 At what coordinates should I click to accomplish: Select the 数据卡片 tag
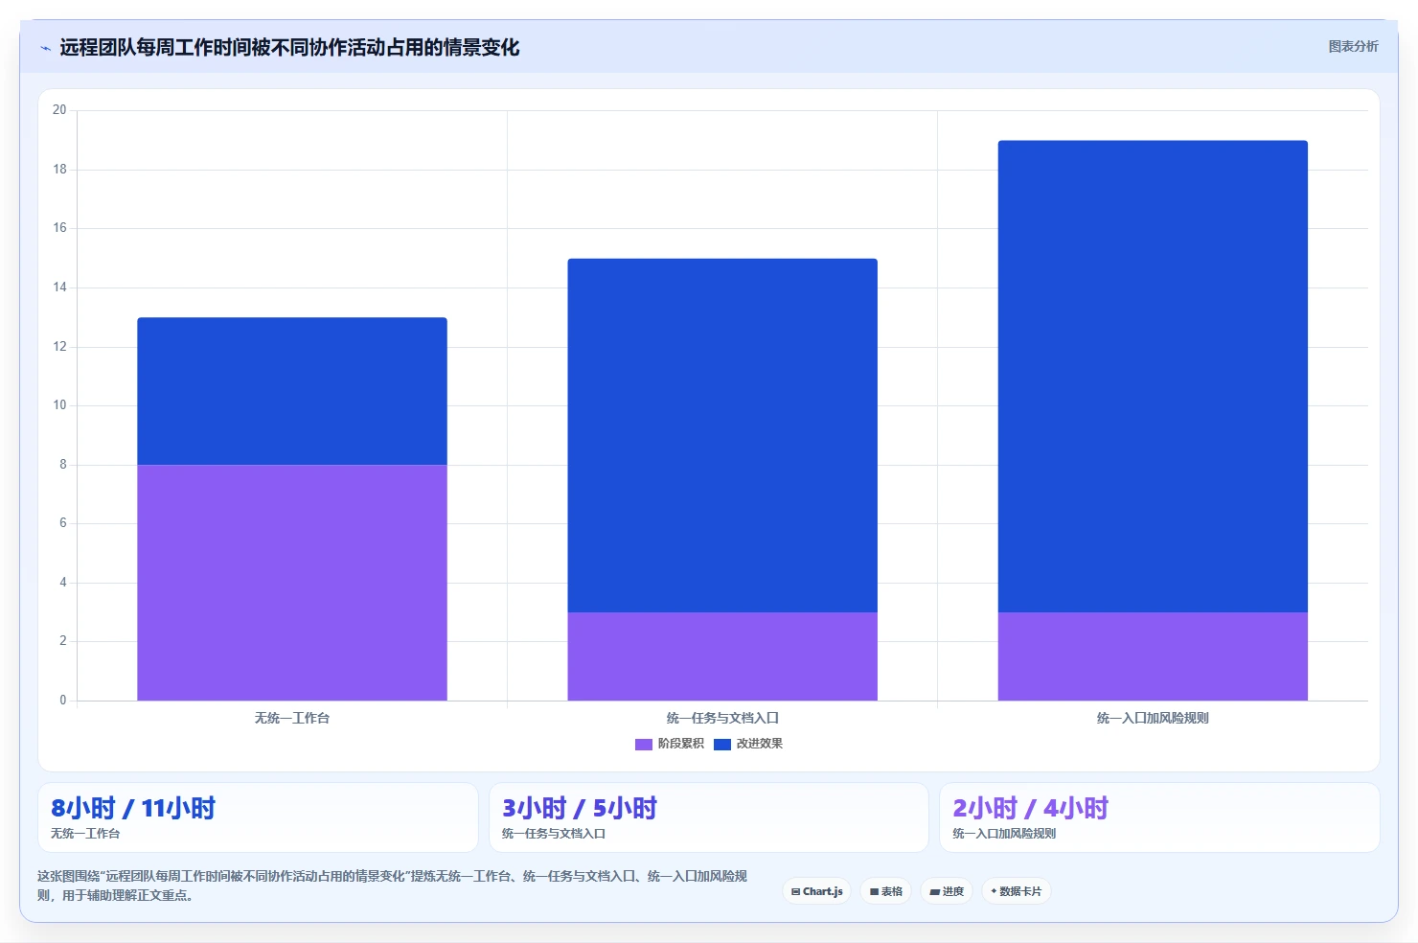1016,891
